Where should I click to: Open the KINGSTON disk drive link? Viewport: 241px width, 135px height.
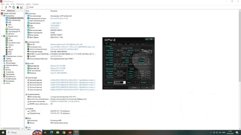tap(65, 101)
